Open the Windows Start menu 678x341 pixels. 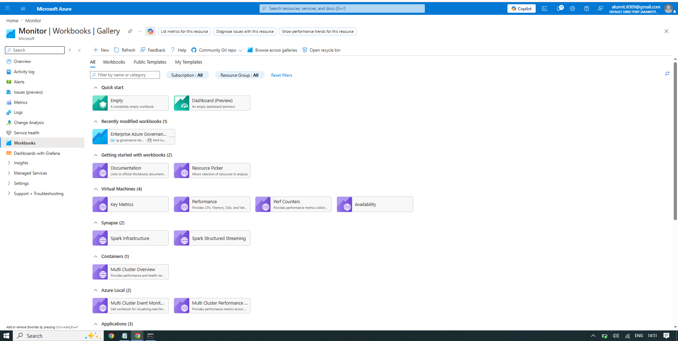pos(6,336)
